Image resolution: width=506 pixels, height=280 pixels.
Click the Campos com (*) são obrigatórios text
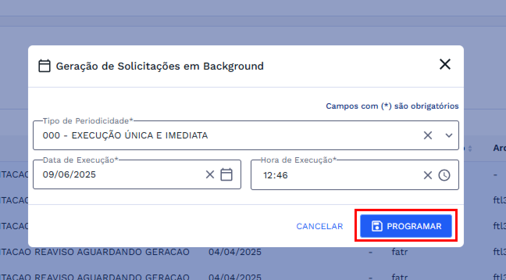click(x=392, y=106)
